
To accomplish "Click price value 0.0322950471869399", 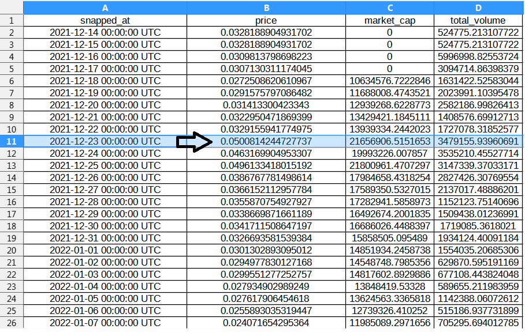I will (266, 117).
